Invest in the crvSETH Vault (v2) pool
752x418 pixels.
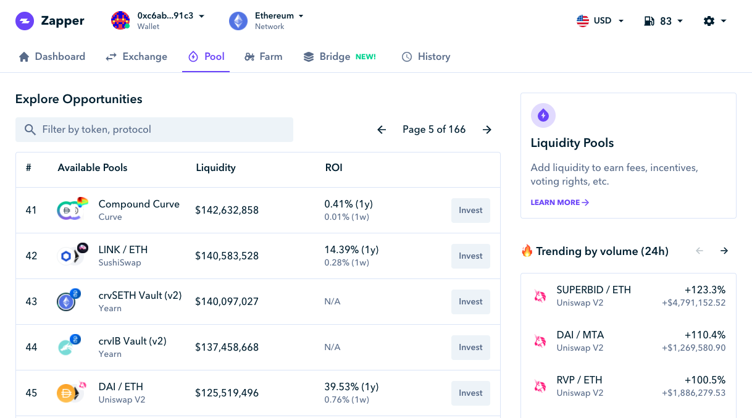click(x=470, y=301)
